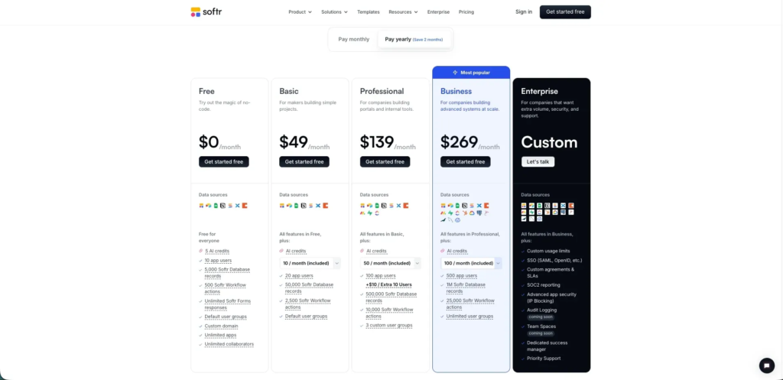Click Get started free under Business plan

pyautogui.click(x=466, y=162)
